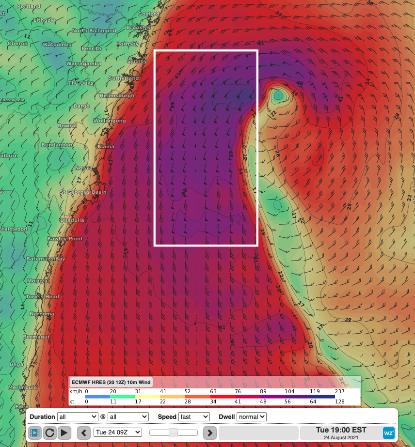Step back to previous time frame
The image size is (415, 447).
point(84,432)
